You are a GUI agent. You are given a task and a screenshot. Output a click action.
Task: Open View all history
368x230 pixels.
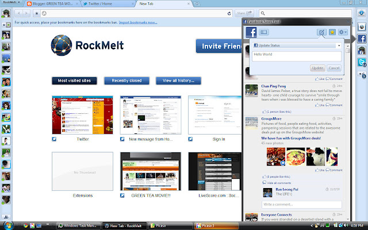click(x=178, y=80)
